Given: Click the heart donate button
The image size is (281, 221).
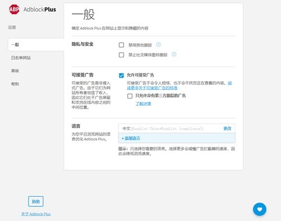Looking at the screenshot, I should point(260,209).
